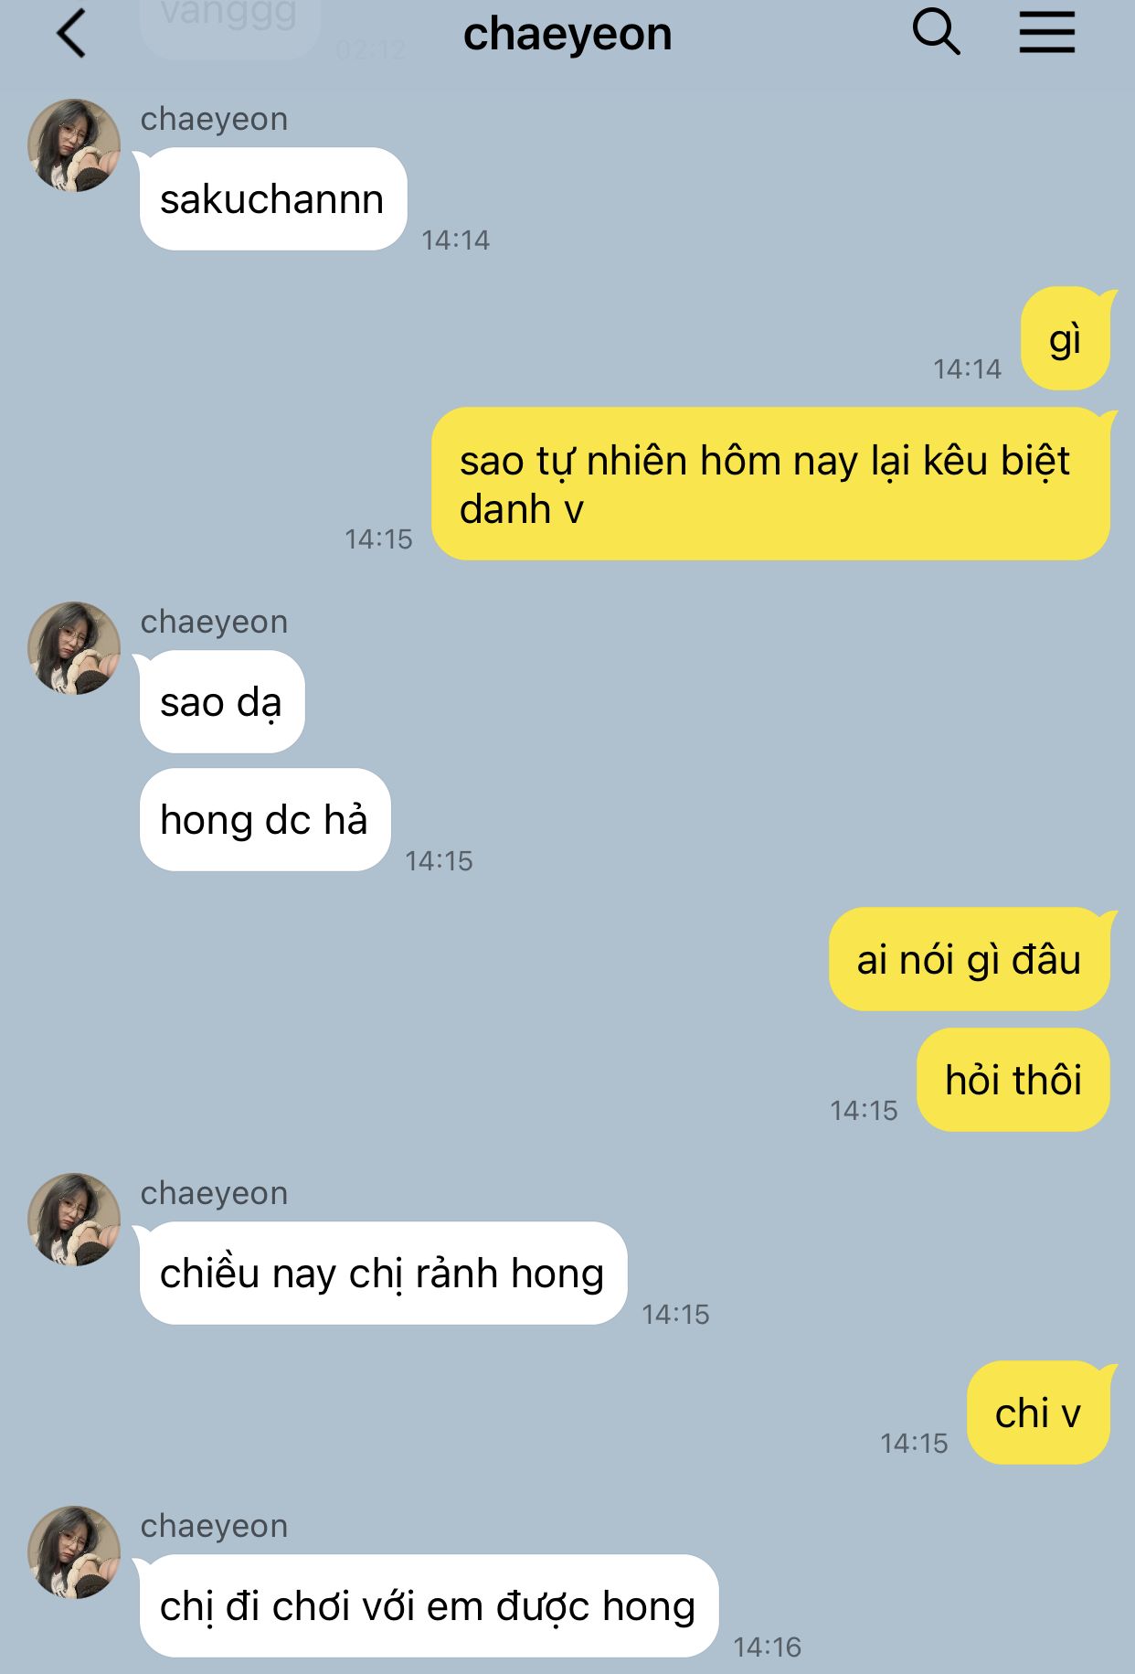Open the hamburger menu icon
Image resolution: width=1135 pixels, height=1674 pixels.
pos(1047,33)
